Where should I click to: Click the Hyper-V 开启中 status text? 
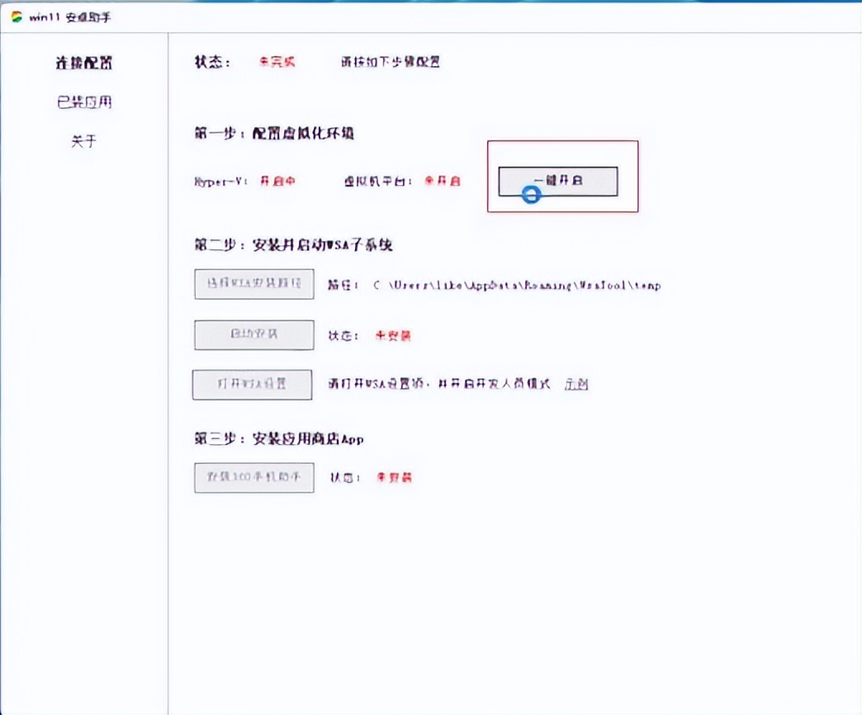coord(277,180)
